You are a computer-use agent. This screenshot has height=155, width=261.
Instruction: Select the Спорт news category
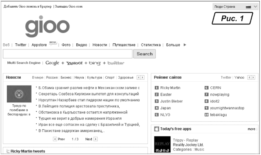point(109,77)
